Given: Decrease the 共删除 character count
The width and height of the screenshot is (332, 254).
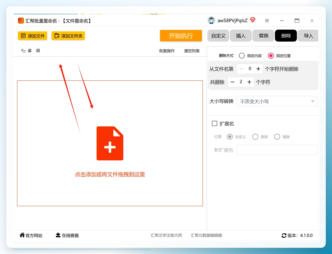Looking at the screenshot, I should [233, 82].
